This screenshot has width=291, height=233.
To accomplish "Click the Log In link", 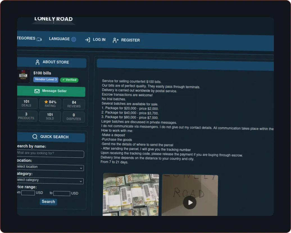I will tap(95, 40).
